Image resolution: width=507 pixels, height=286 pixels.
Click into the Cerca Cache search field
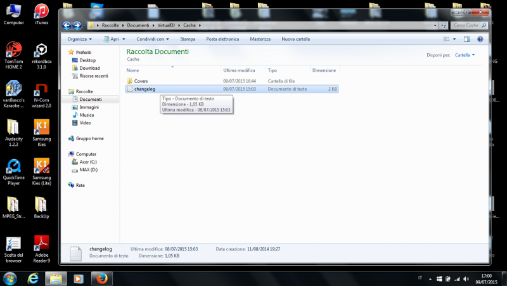(x=466, y=25)
